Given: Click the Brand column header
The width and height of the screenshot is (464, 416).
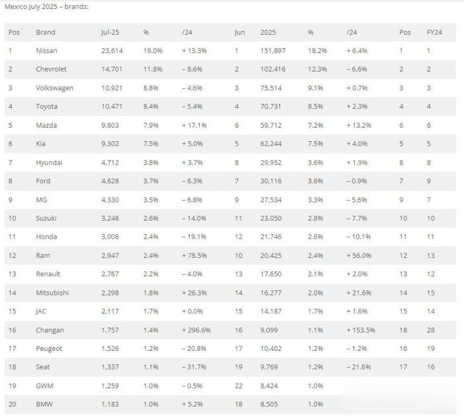Looking at the screenshot, I should [x=45, y=32].
